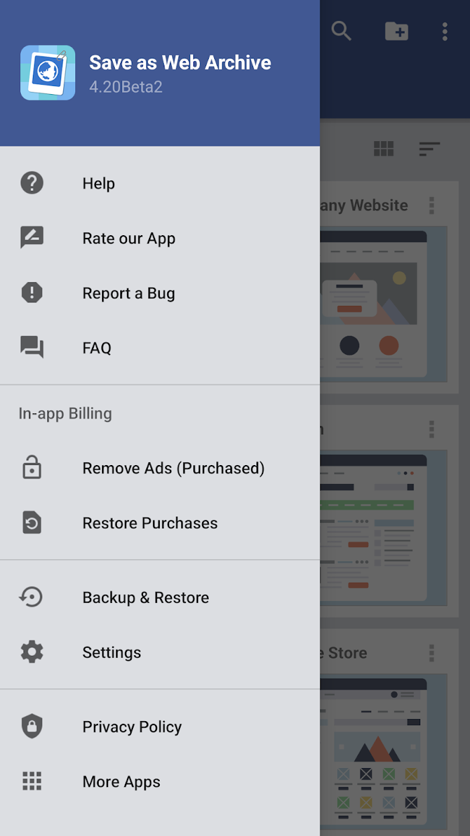Open Rate our App entry

(x=160, y=238)
